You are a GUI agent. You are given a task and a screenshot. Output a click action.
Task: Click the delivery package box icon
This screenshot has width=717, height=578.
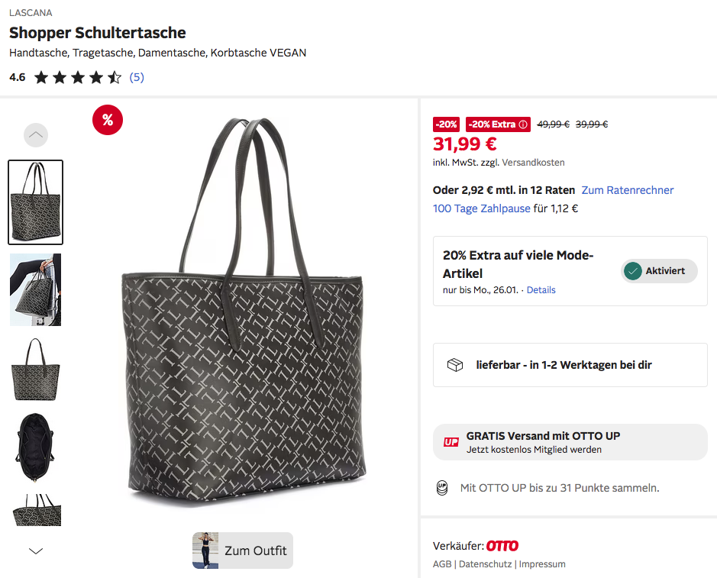click(455, 365)
